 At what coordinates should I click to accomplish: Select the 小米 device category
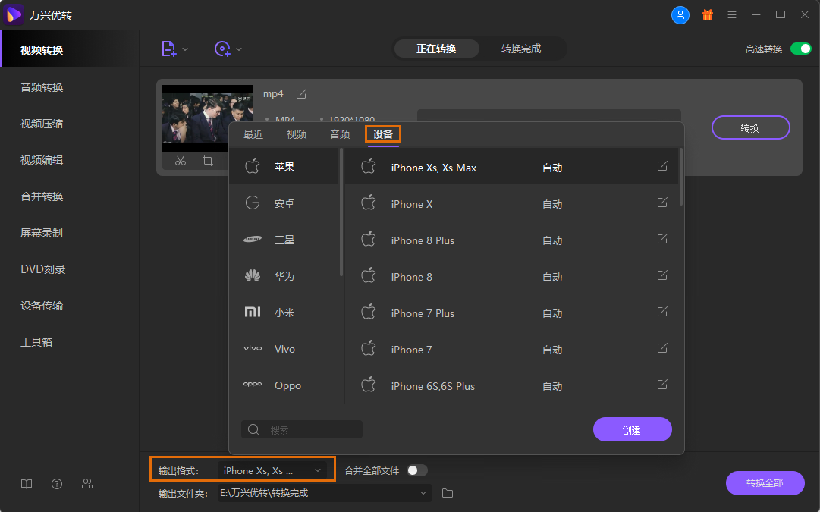pyautogui.click(x=284, y=313)
